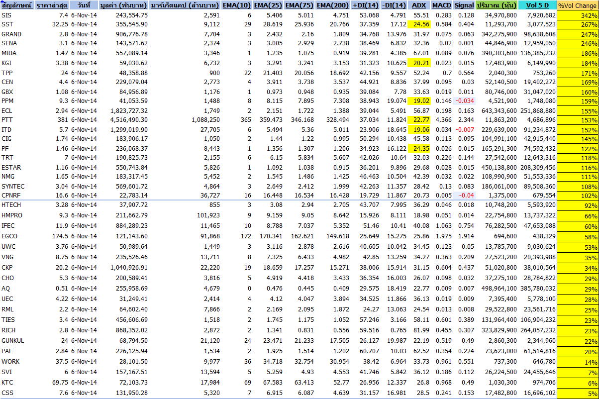
Task: Click the 92% volume change cell
Action: click(x=578, y=205)
